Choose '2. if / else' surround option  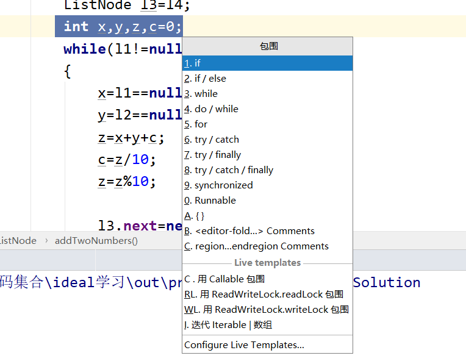pyautogui.click(x=267, y=79)
